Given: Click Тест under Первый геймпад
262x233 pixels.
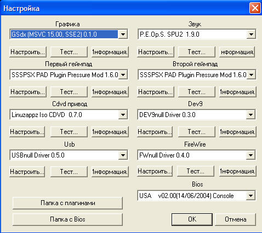Looking at the screenshot, I should click(x=69, y=92).
